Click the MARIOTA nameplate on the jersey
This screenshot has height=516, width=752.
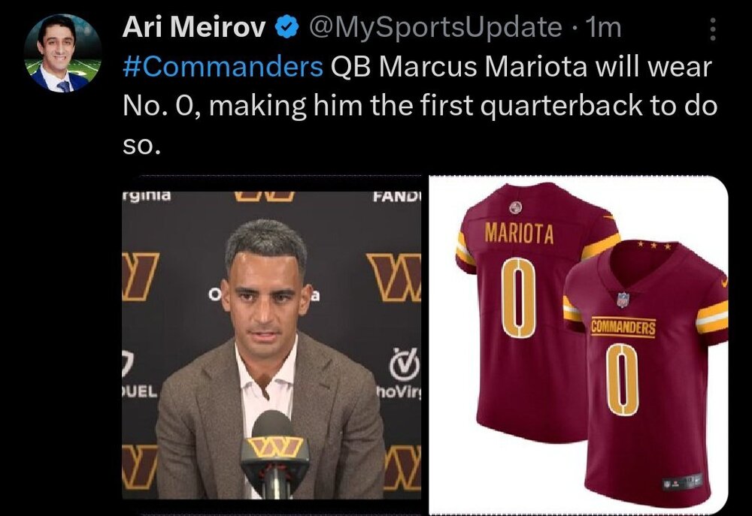pyautogui.click(x=519, y=234)
